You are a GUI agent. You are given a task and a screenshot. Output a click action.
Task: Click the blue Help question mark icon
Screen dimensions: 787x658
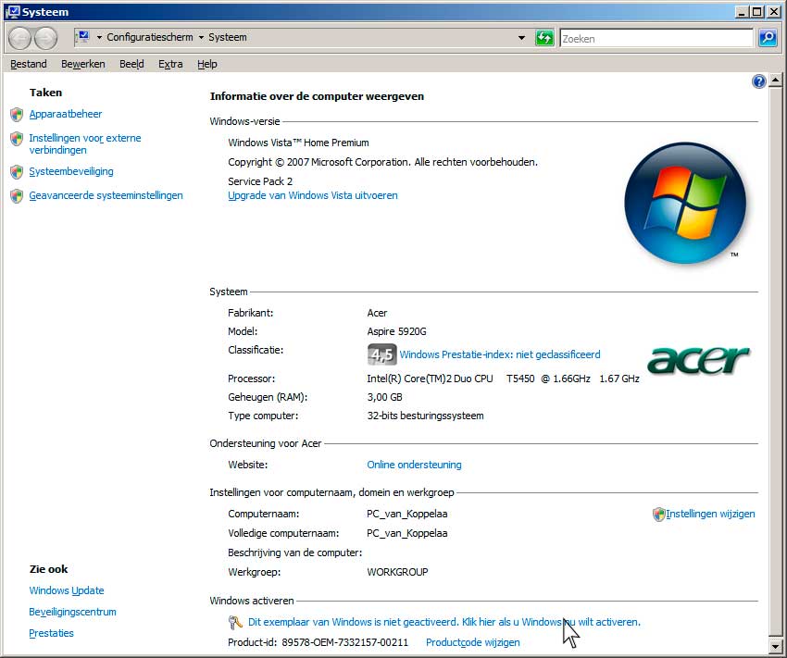click(x=758, y=81)
